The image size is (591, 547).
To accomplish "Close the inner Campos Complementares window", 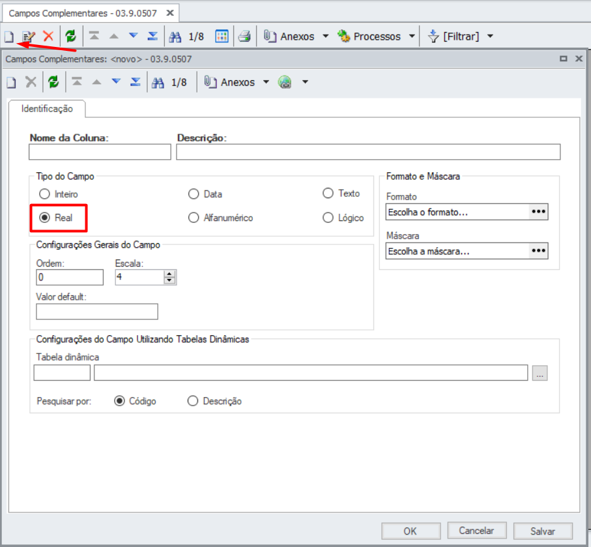I will point(579,59).
